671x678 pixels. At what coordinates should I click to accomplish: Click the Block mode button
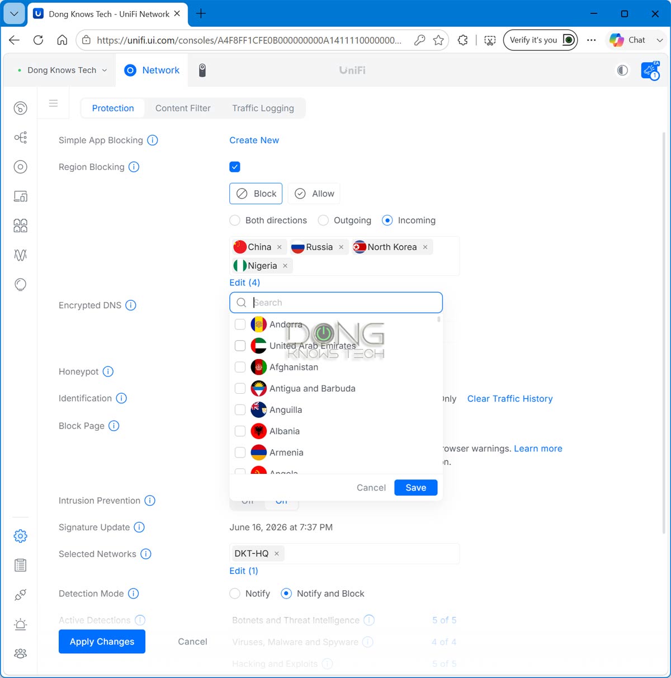point(256,194)
